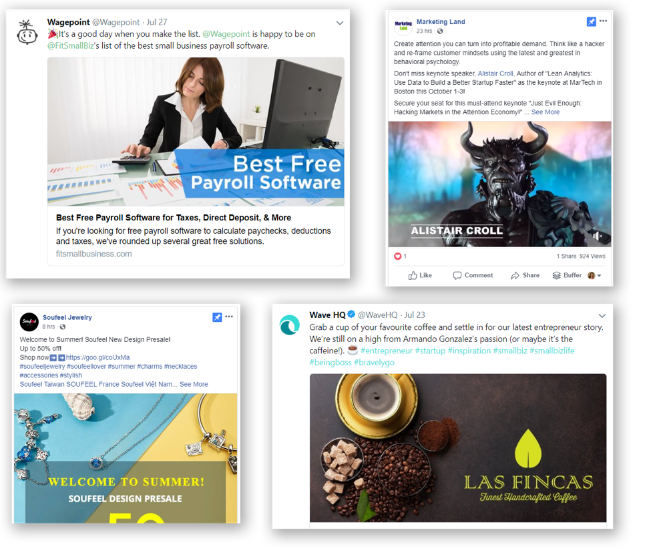Like the Marketing Land post

coord(420,275)
